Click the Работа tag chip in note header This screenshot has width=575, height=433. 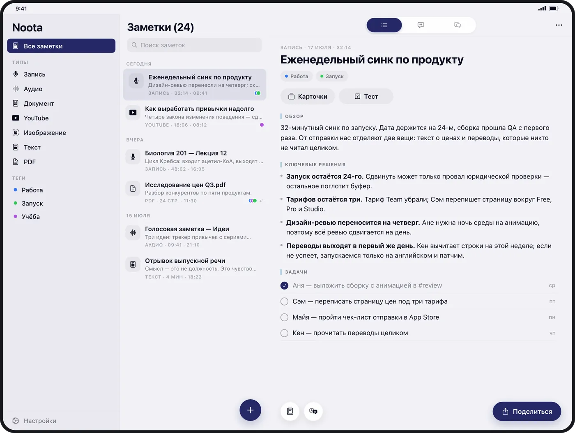click(297, 76)
